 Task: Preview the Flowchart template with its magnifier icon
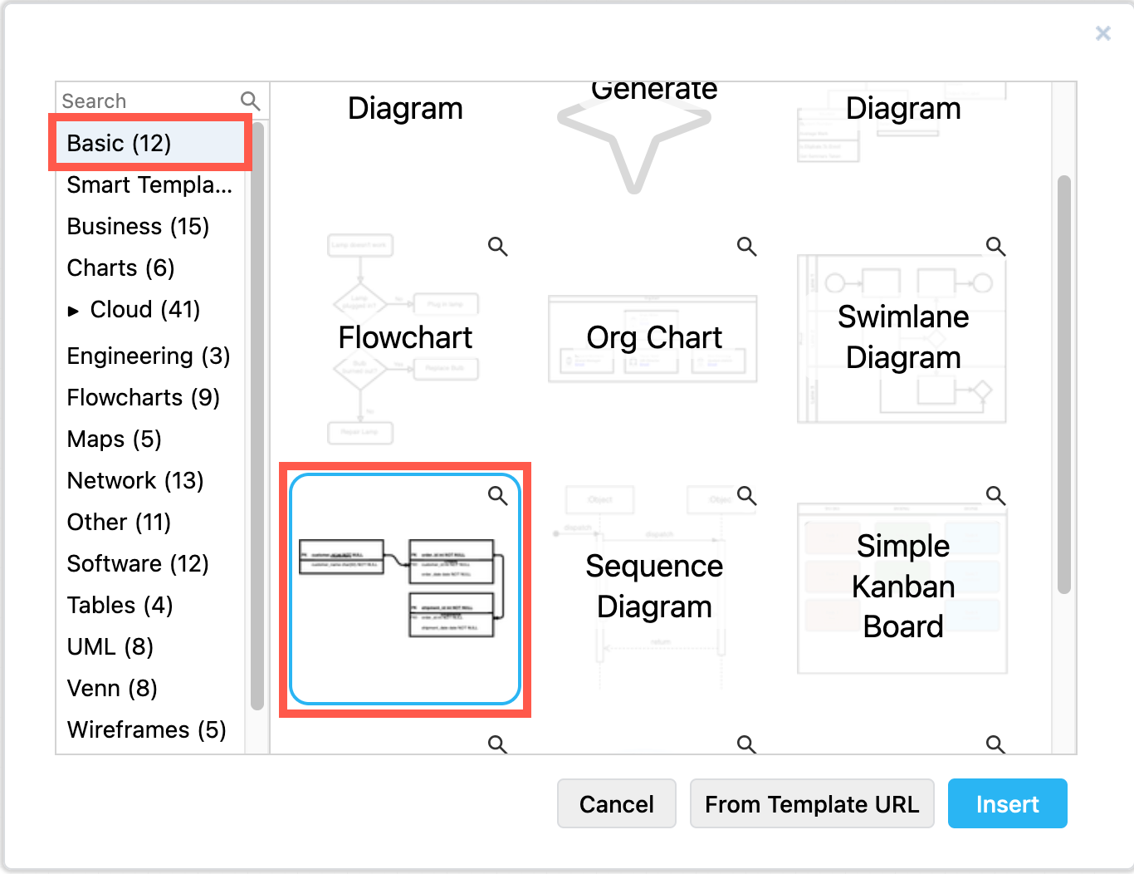pyautogui.click(x=498, y=246)
